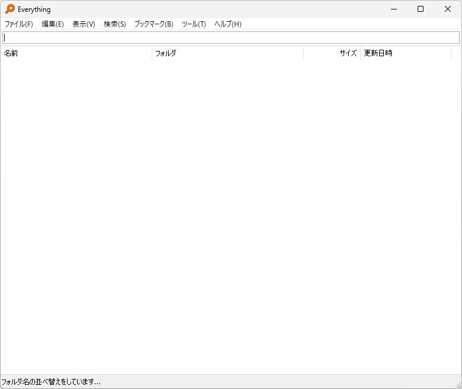Sort results by 名前 column header
The height and width of the screenshot is (389, 462).
coord(76,53)
